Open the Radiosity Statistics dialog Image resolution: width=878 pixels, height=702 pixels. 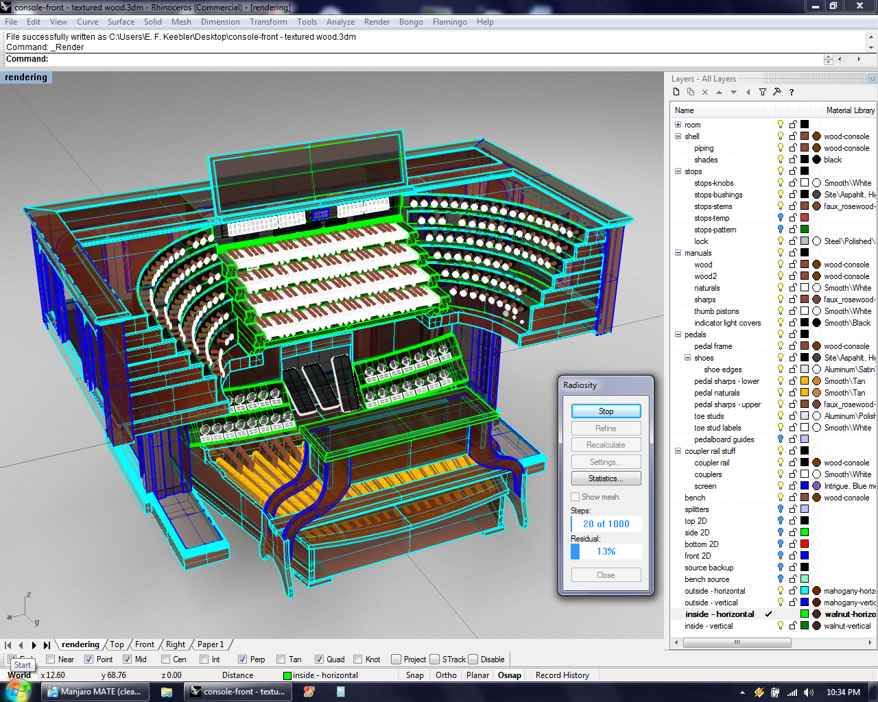tap(606, 479)
